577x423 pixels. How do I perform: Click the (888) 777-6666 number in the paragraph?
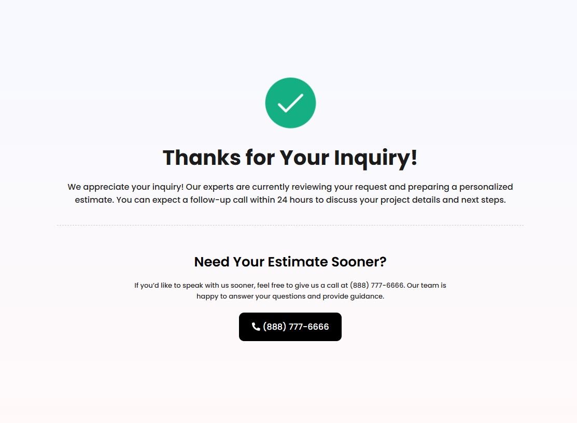(x=377, y=286)
